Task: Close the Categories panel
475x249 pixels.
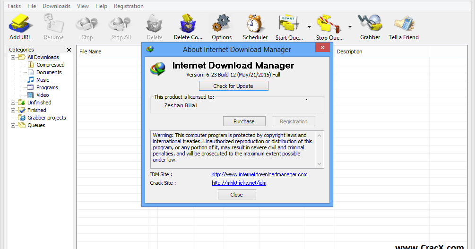Action: pos(69,50)
